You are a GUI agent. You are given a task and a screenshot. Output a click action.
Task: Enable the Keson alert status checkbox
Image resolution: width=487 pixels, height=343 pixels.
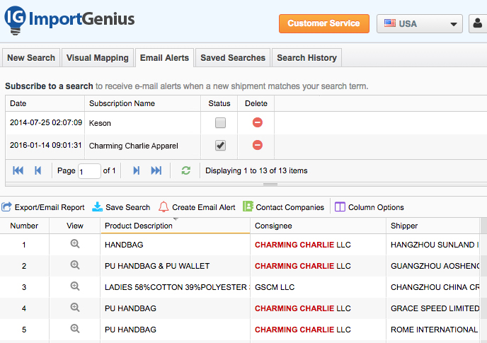point(221,122)
